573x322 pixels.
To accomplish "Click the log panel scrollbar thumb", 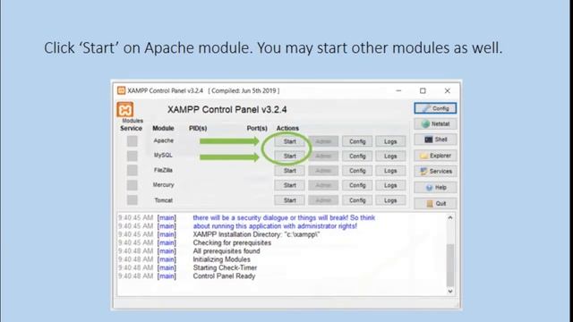I will click(x=450, y=266).
